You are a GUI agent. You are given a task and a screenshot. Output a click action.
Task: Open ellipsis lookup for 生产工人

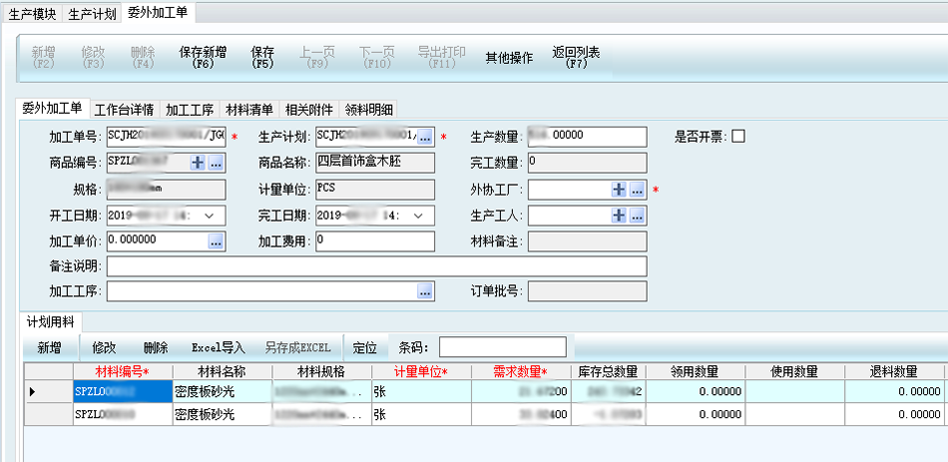point(637,216)
